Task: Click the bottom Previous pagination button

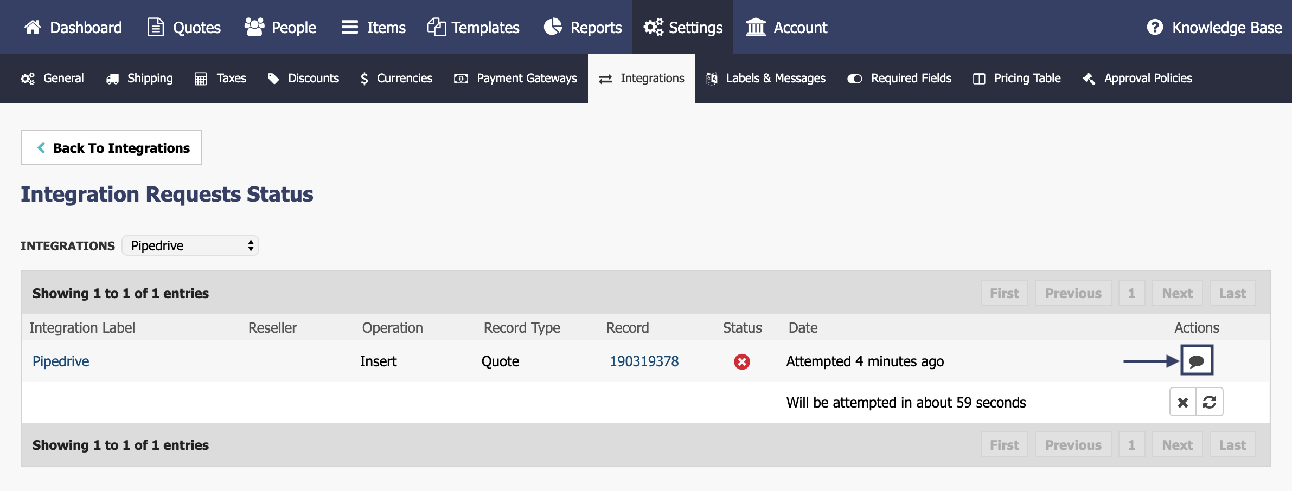Action: pyautogui.click(x=1073, y=445)
